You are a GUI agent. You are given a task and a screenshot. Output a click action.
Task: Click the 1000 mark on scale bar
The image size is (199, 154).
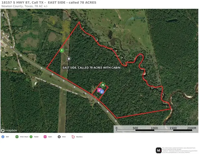pyautogui.click(x=154, y=128)
